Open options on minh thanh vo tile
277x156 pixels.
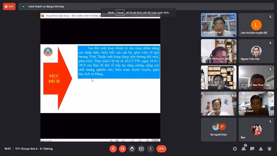coord(233,17)
